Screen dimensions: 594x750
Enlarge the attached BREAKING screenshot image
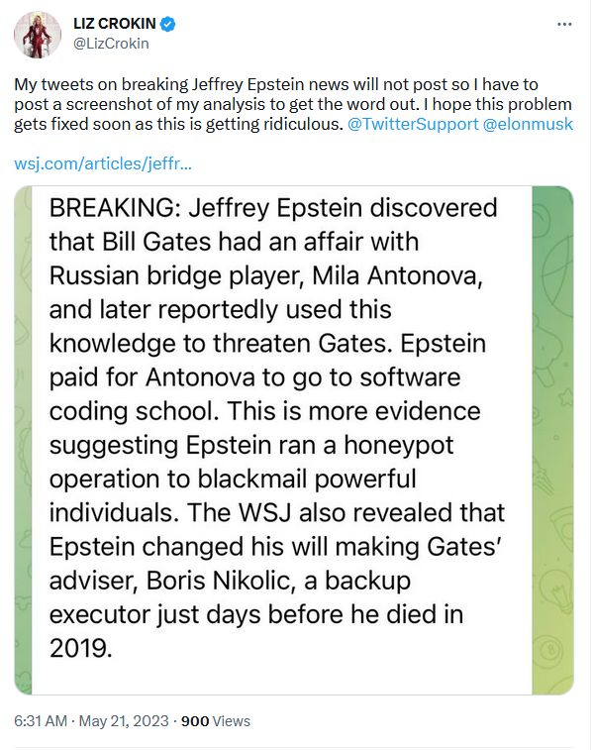(x=293, y=440)
